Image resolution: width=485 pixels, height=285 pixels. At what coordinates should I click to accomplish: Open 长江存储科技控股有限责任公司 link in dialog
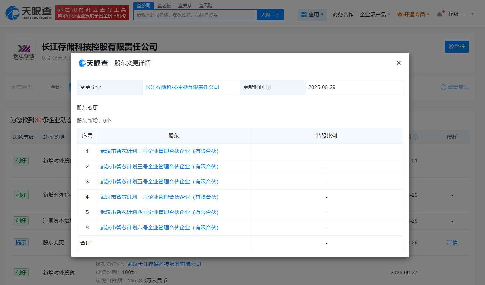click(182, 87)
